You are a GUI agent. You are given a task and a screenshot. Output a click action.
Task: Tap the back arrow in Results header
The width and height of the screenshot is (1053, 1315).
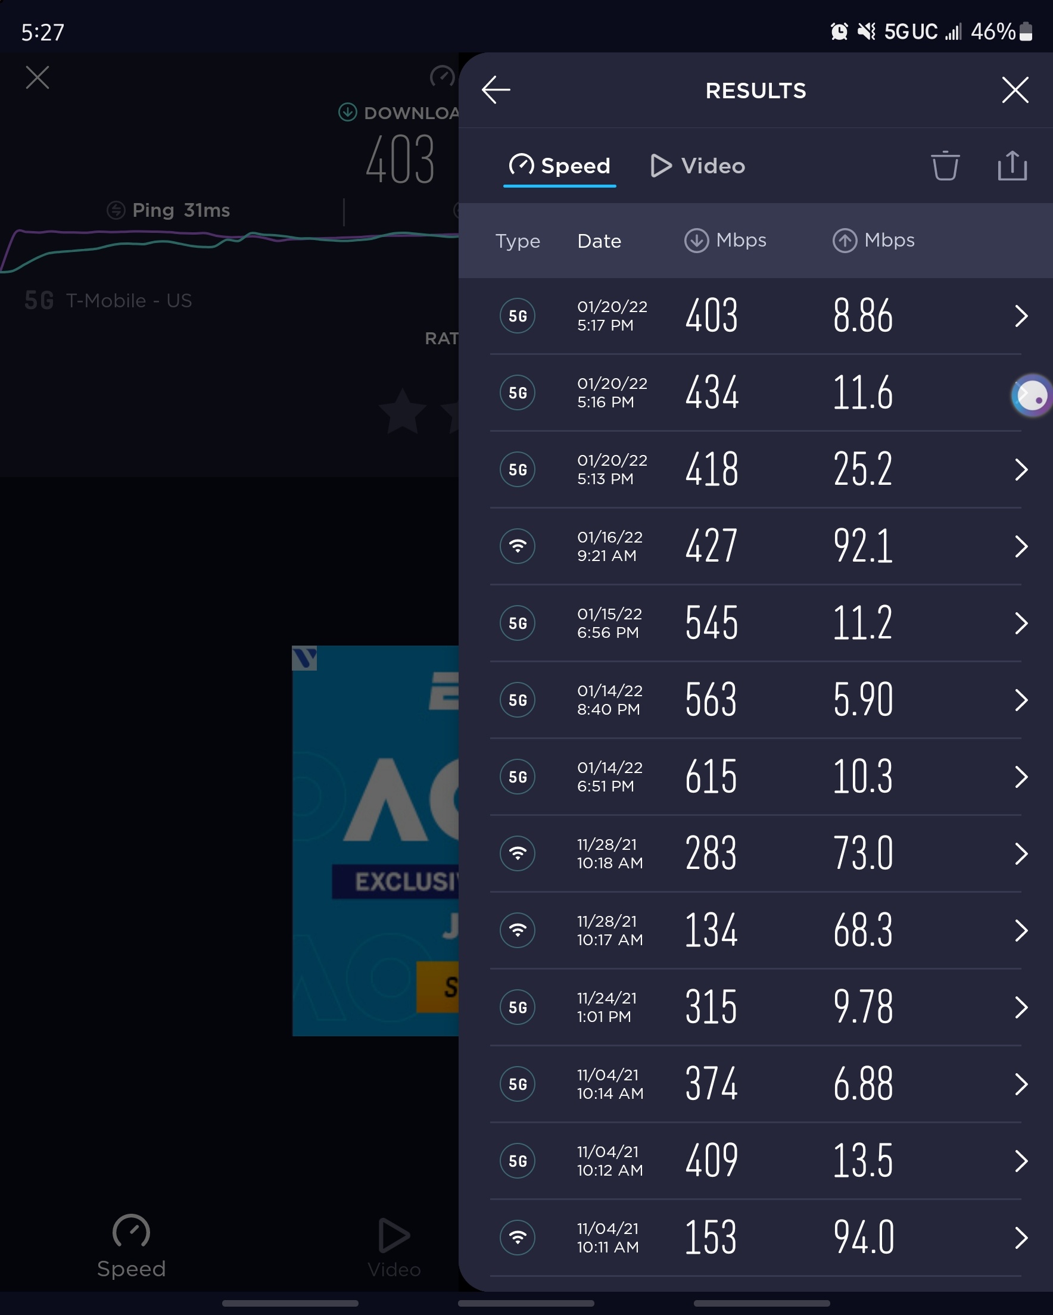496,91
